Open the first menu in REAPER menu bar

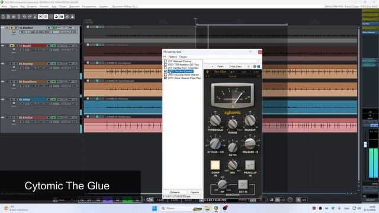4,7
